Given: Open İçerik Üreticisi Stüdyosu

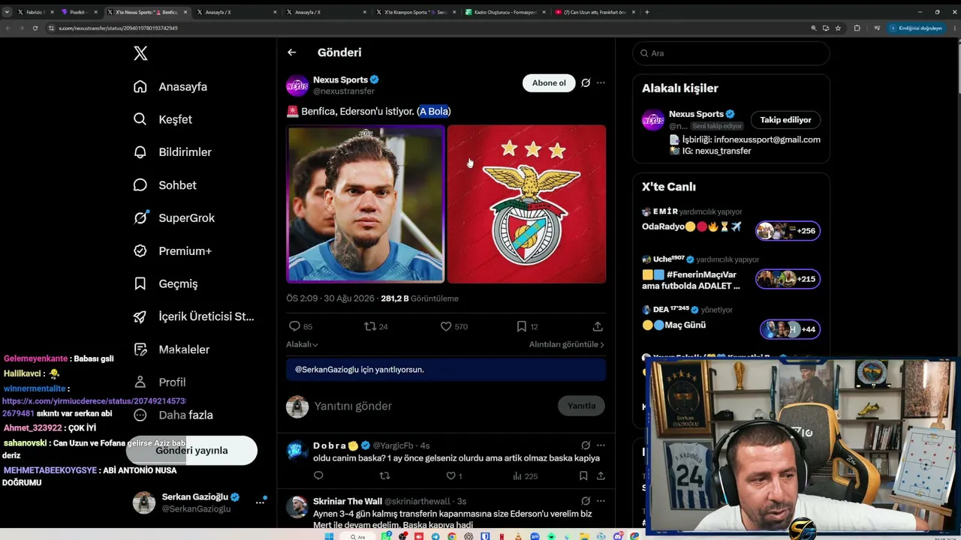Looking at the screenshot, I should tap(194, 316).
